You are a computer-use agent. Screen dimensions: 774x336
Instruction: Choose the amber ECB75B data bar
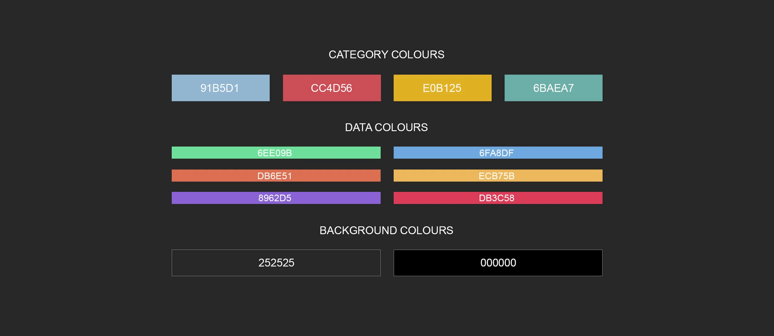498,175
